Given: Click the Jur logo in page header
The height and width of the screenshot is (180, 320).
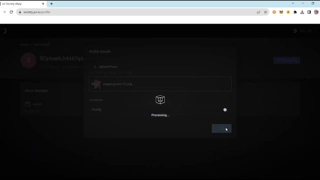Looking at the screenshot, I should (5, 31).
